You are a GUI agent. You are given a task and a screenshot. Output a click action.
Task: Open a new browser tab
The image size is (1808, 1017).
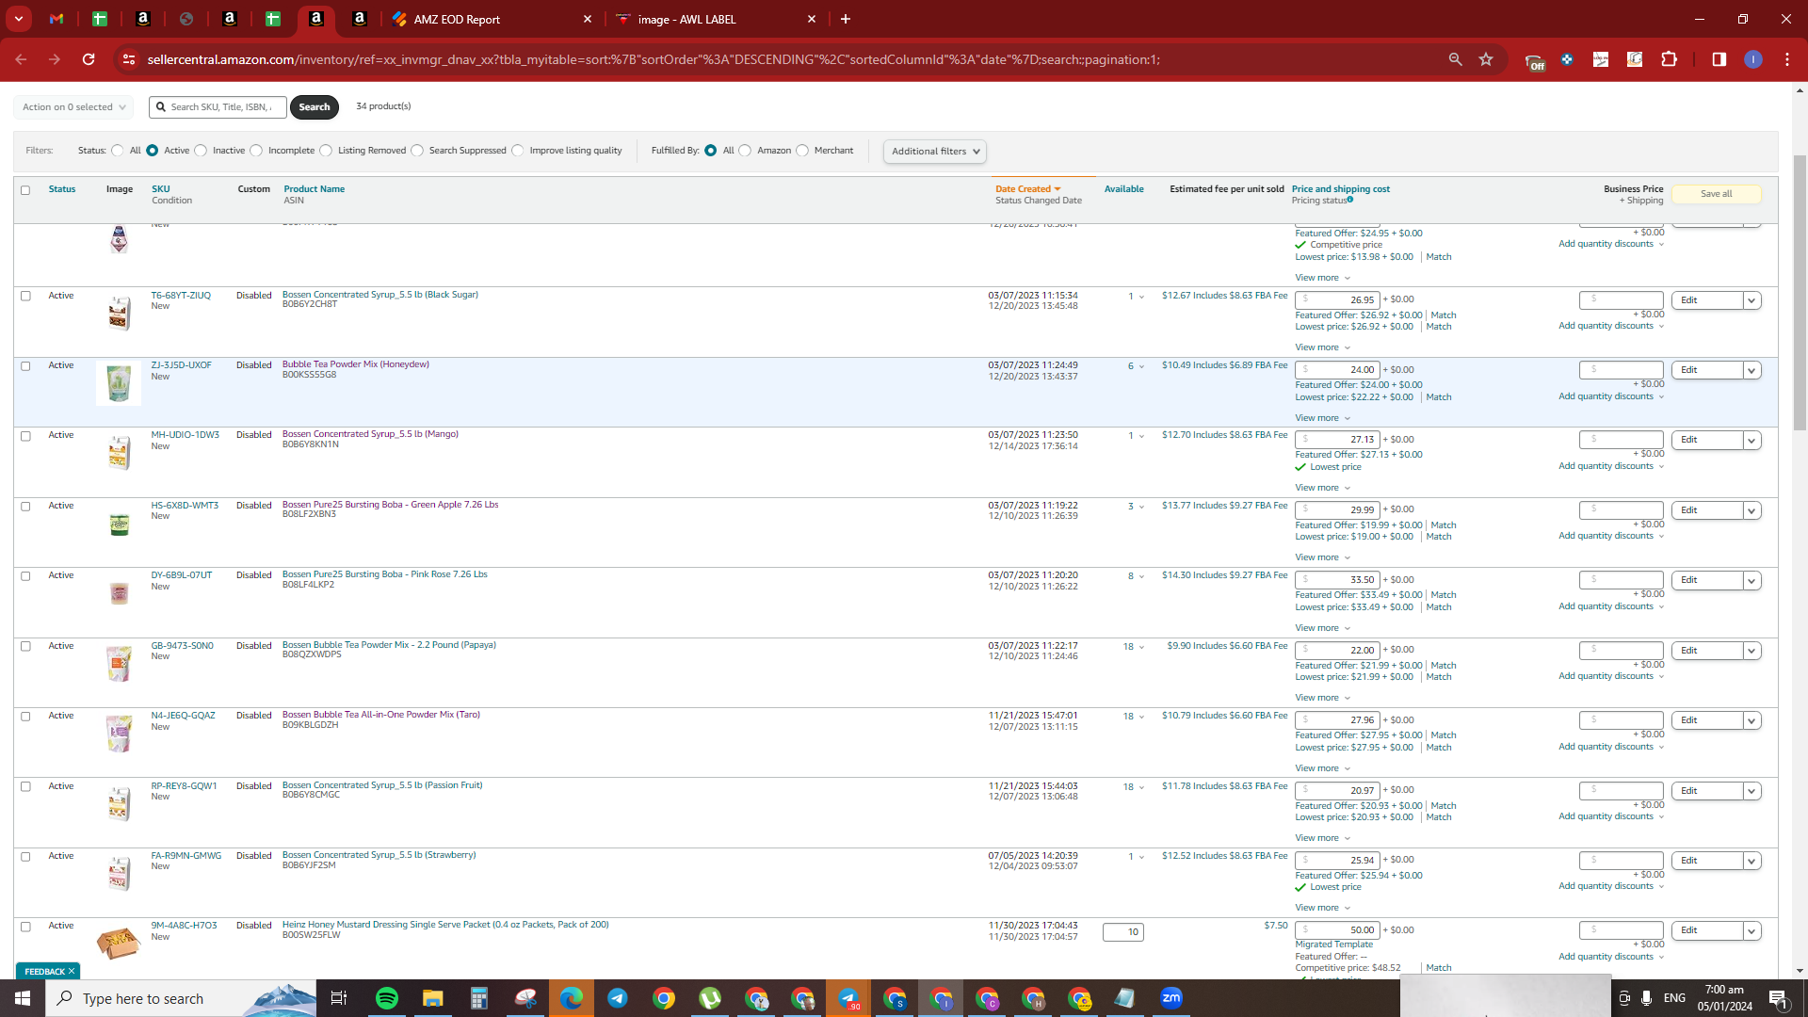pos(846,19)
